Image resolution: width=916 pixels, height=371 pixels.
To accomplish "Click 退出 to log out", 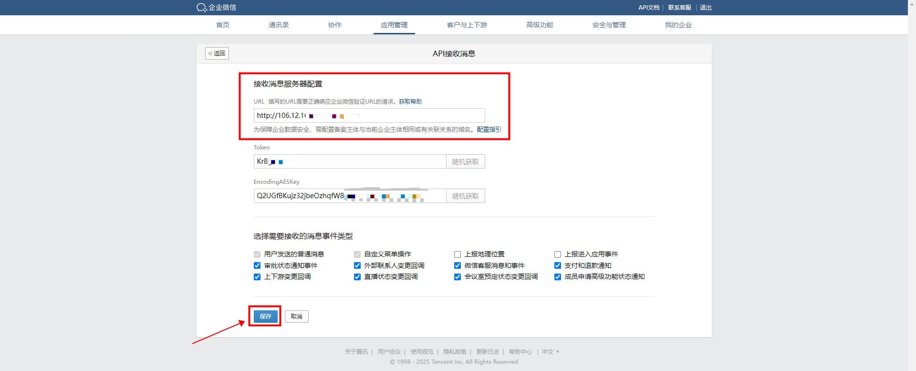I will pos(706,8).
